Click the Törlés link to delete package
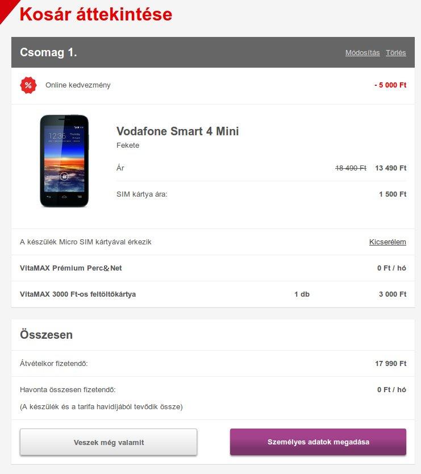Viewport: 421px width, 474px height. (x=395, y=53)
